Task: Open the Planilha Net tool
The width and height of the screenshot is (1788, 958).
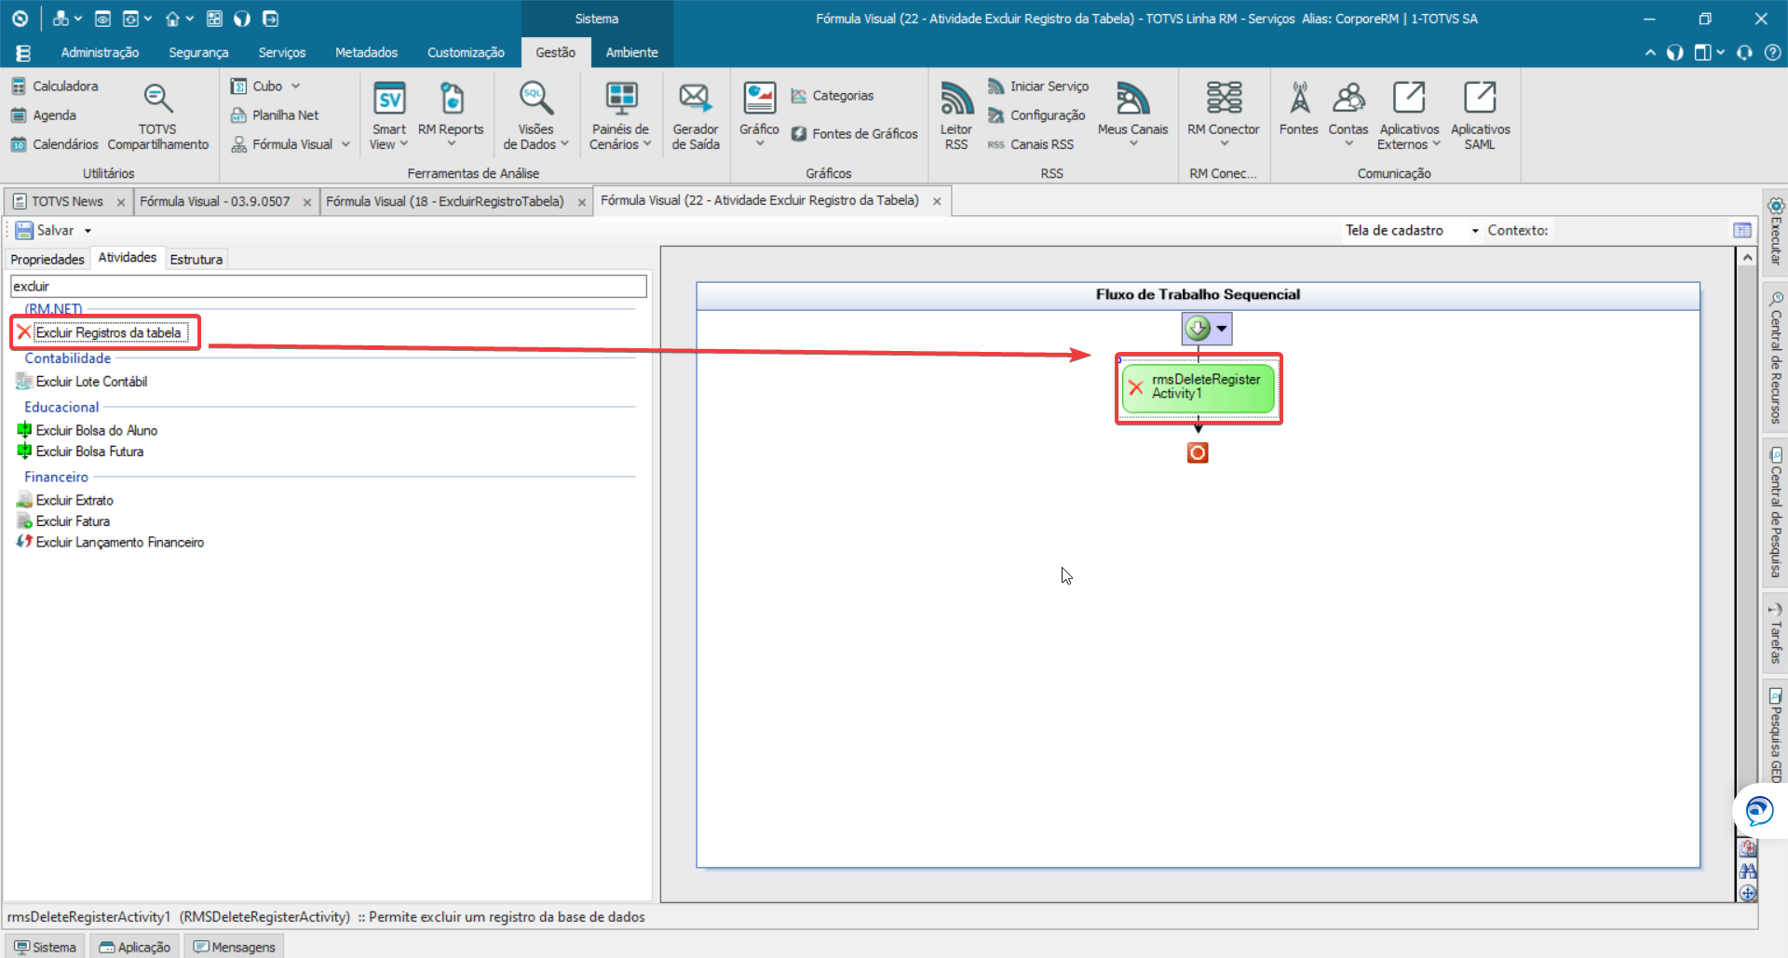Action: (275, 115)
